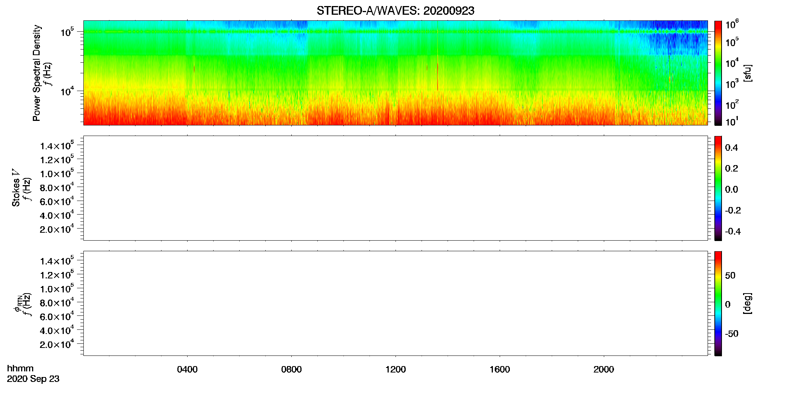Click the hhmm time format label
Image resolution: width=791 pixels, height=408 pixels.
20,368
